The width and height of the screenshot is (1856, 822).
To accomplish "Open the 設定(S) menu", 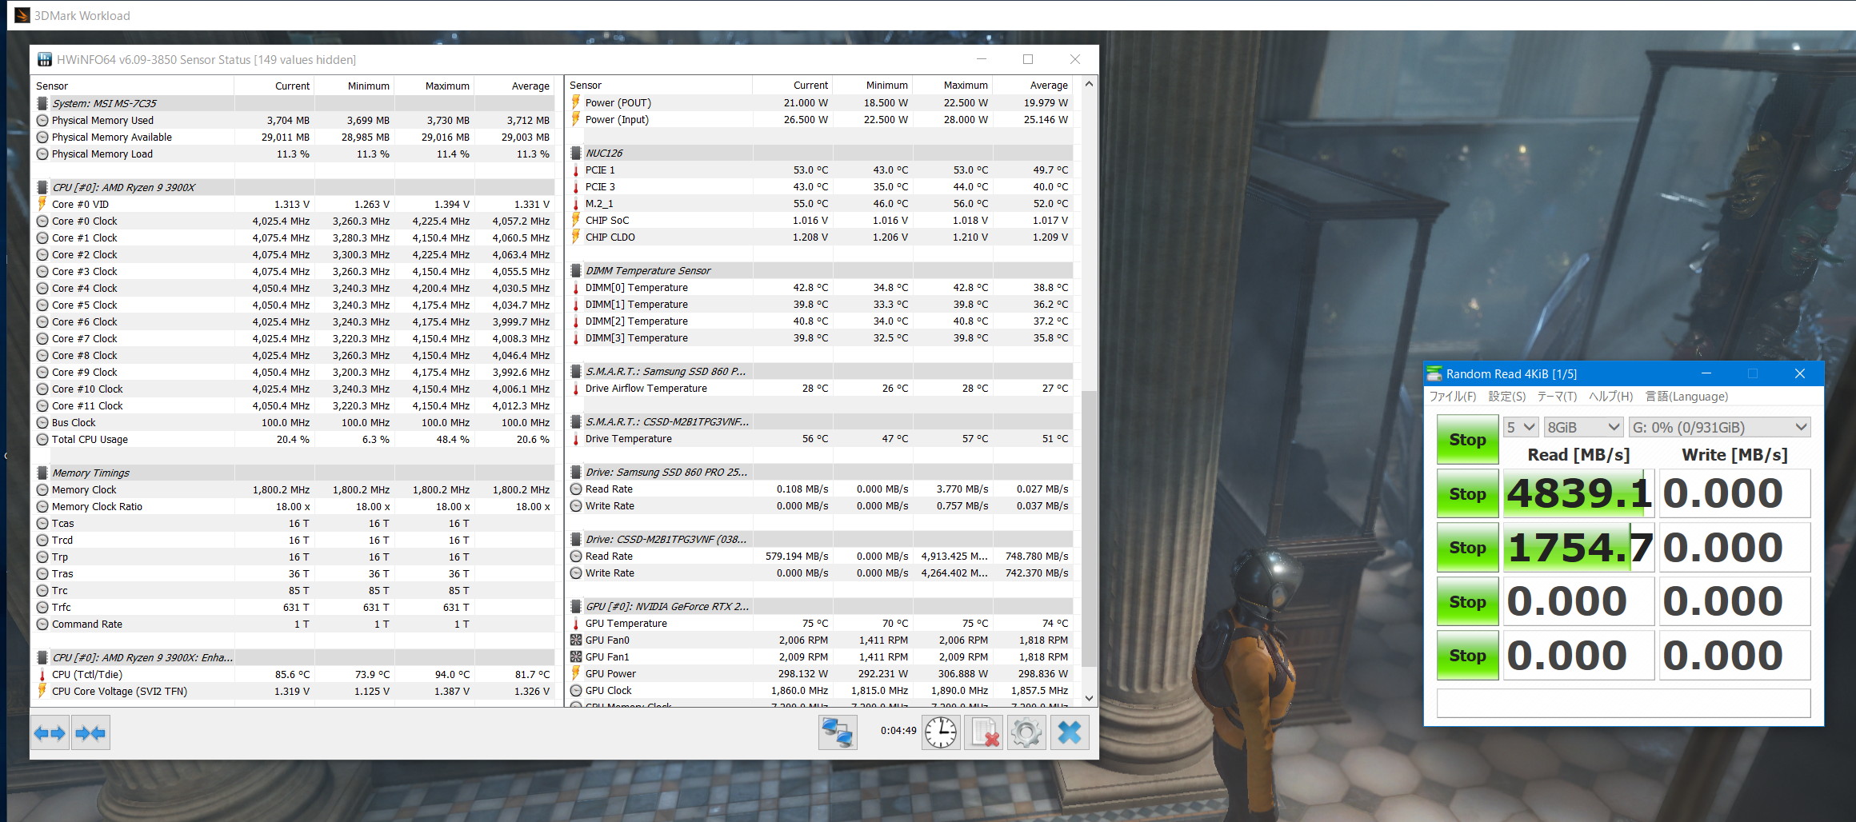I will (1507, 396).
